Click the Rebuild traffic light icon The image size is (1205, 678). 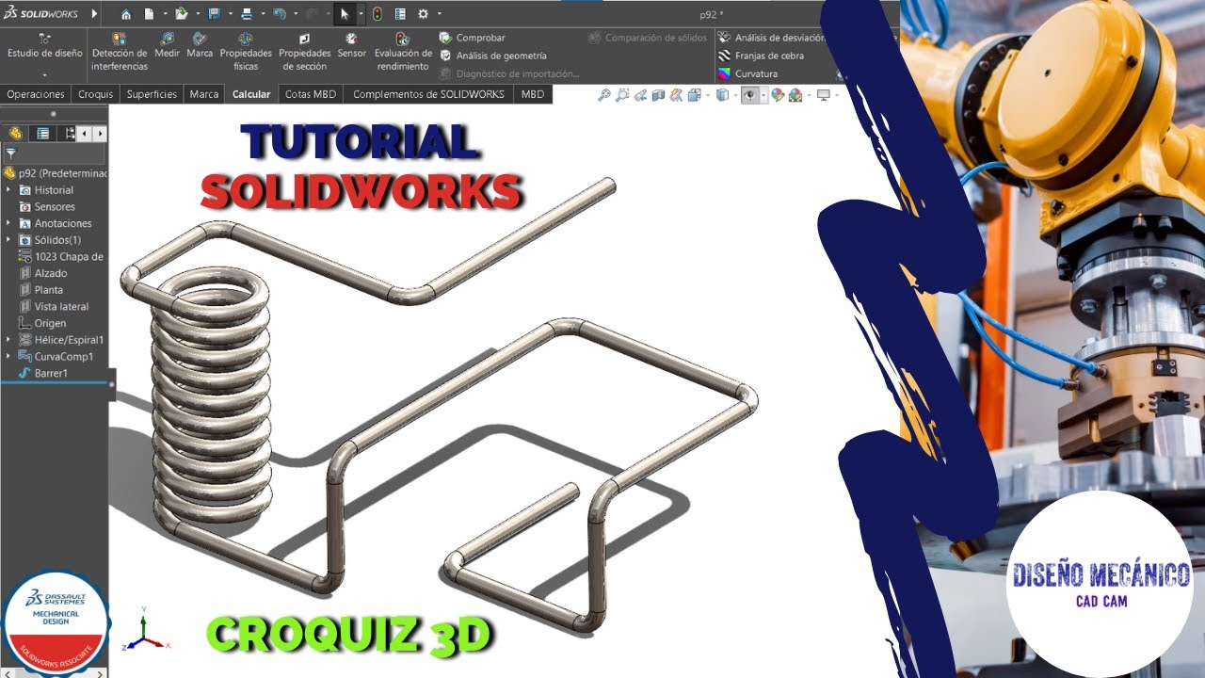[378, 14]
